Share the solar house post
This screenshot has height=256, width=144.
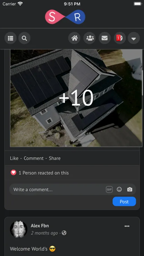pos(55,158)
